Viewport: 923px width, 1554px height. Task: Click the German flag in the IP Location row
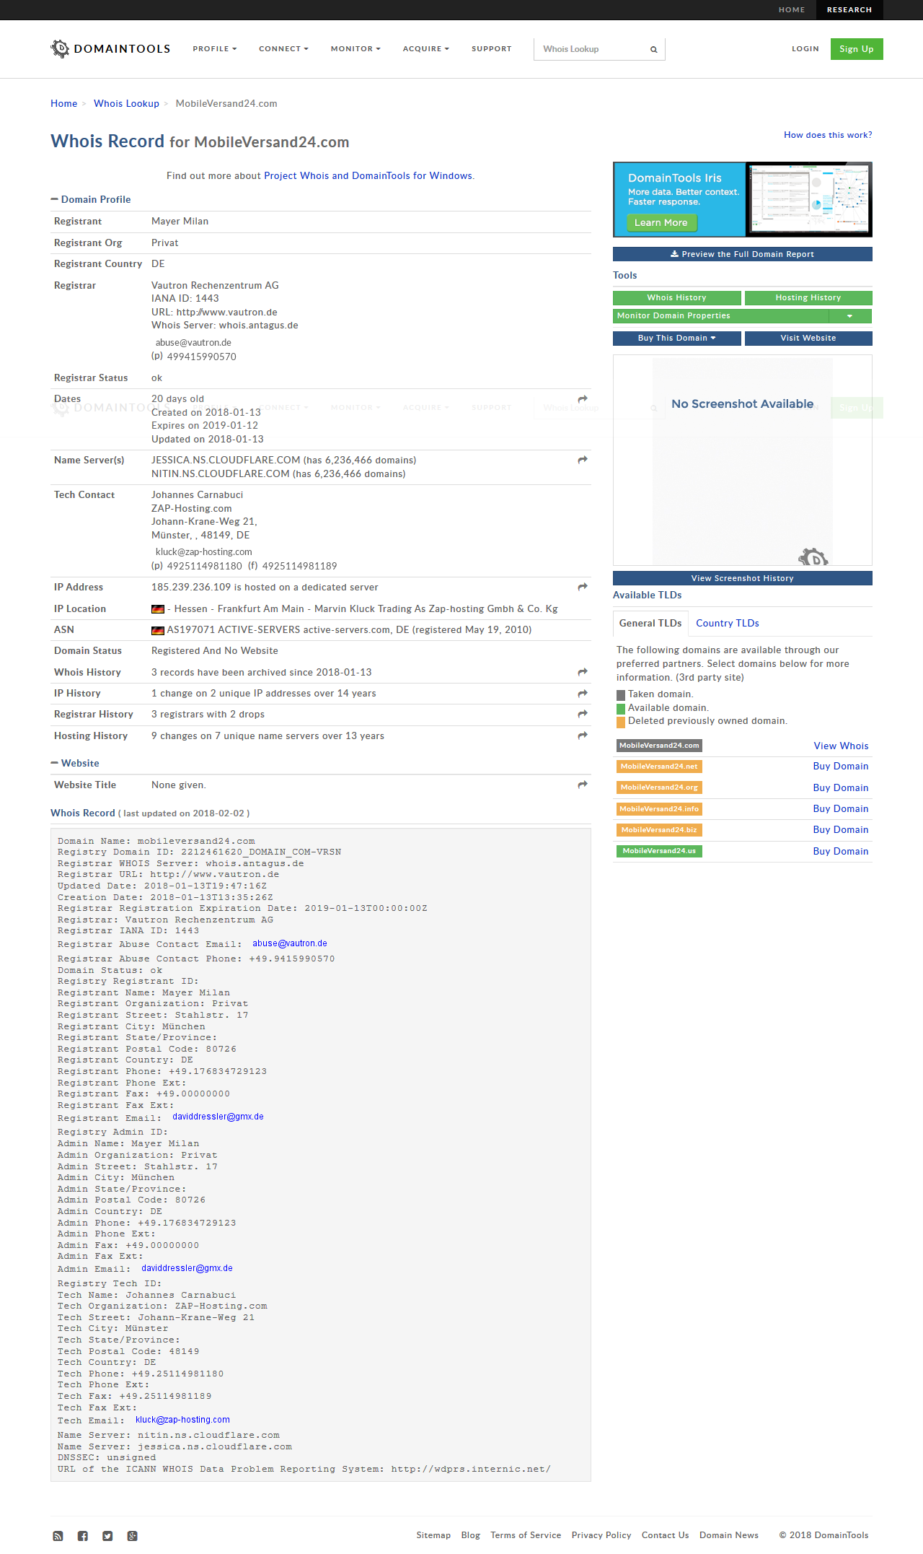coord(158,609)
